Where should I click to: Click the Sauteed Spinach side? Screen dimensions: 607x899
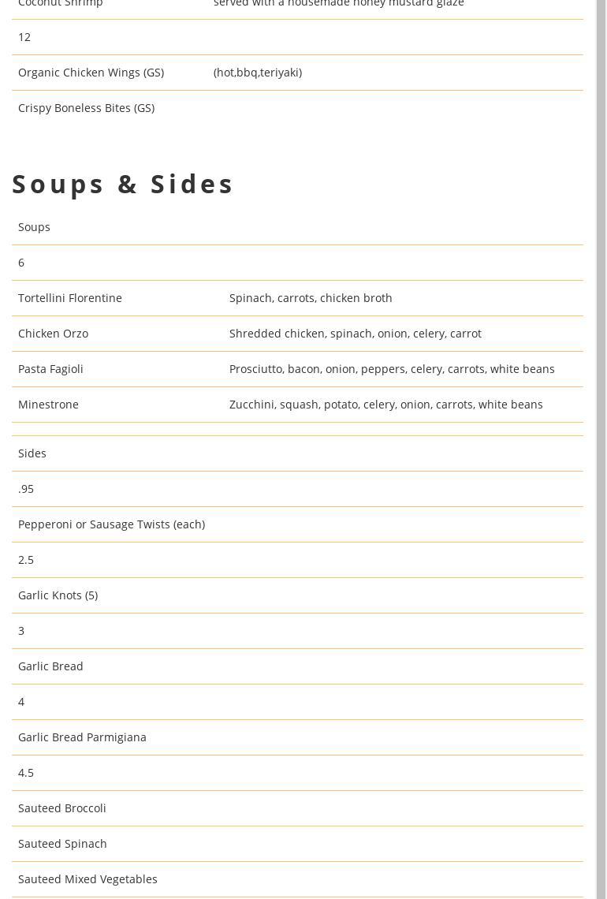62,844
